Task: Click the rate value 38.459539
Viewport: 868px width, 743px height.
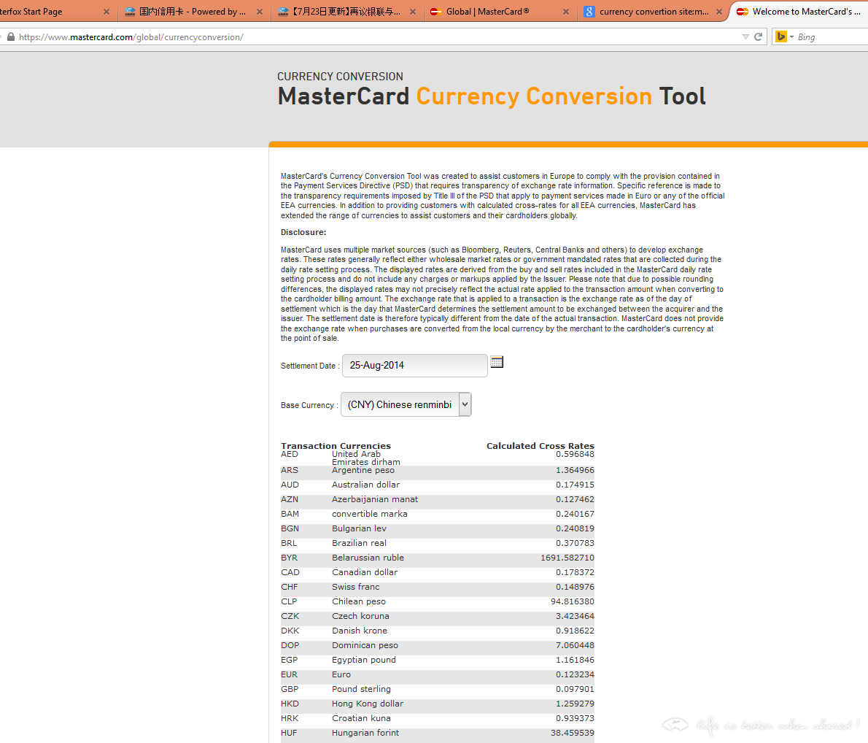Action: pyautogui.click(x=573, y=733)
